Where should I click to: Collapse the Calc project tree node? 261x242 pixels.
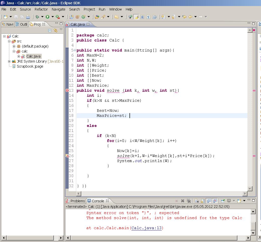(4, 36)
